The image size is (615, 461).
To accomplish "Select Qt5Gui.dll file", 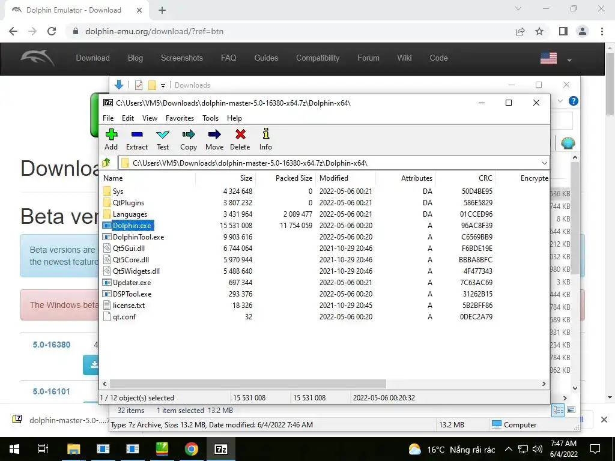I will pyautogui.click(x=129, y=248).
